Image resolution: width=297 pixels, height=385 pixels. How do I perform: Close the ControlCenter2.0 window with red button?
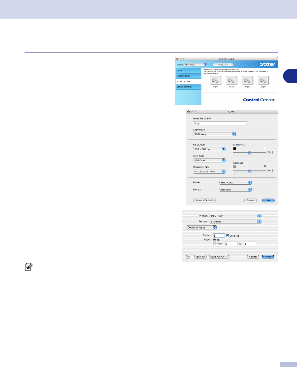coord(177,59)
